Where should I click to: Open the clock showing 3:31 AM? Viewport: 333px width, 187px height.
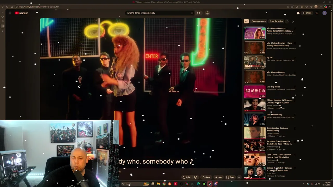[327, 184]
